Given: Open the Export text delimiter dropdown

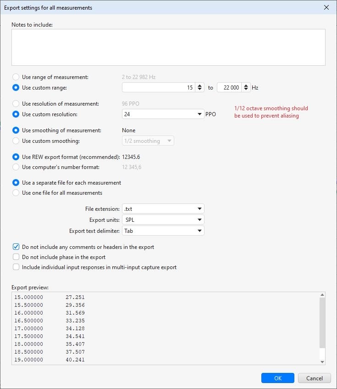Looking at the screenshot, I should click(x=199, y=231).
